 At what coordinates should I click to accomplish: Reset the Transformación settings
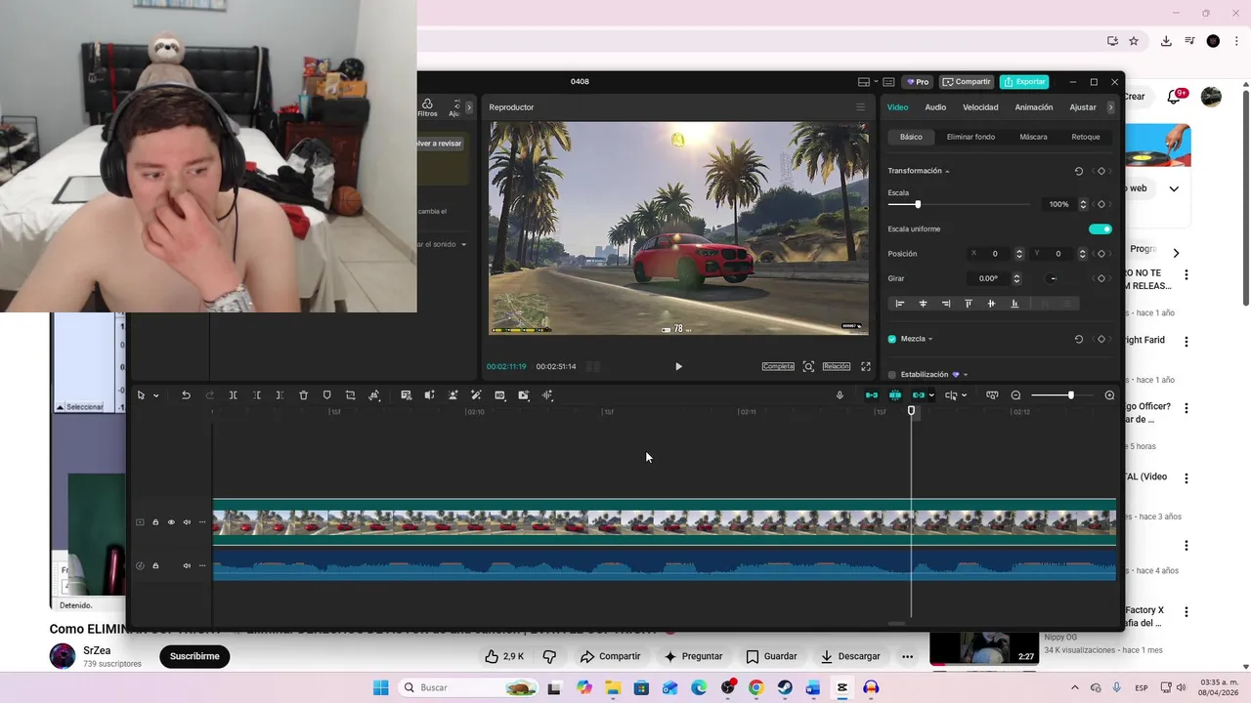click(1079, 171)
